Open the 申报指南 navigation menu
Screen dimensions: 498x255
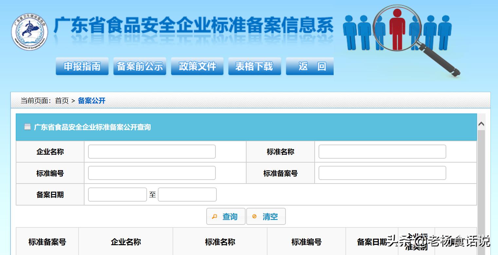[x=82, y=66]
